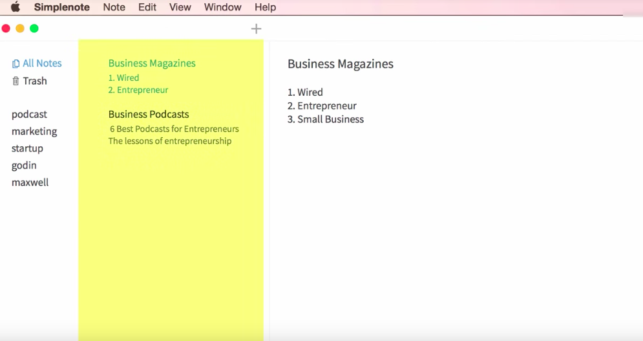The image size is (643, 341).
Task: Open the Edit menu
Action: (147, 7)
